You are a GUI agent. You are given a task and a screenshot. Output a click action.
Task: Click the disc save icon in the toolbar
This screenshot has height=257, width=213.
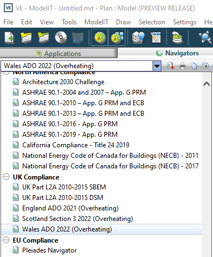pos(61,38)
